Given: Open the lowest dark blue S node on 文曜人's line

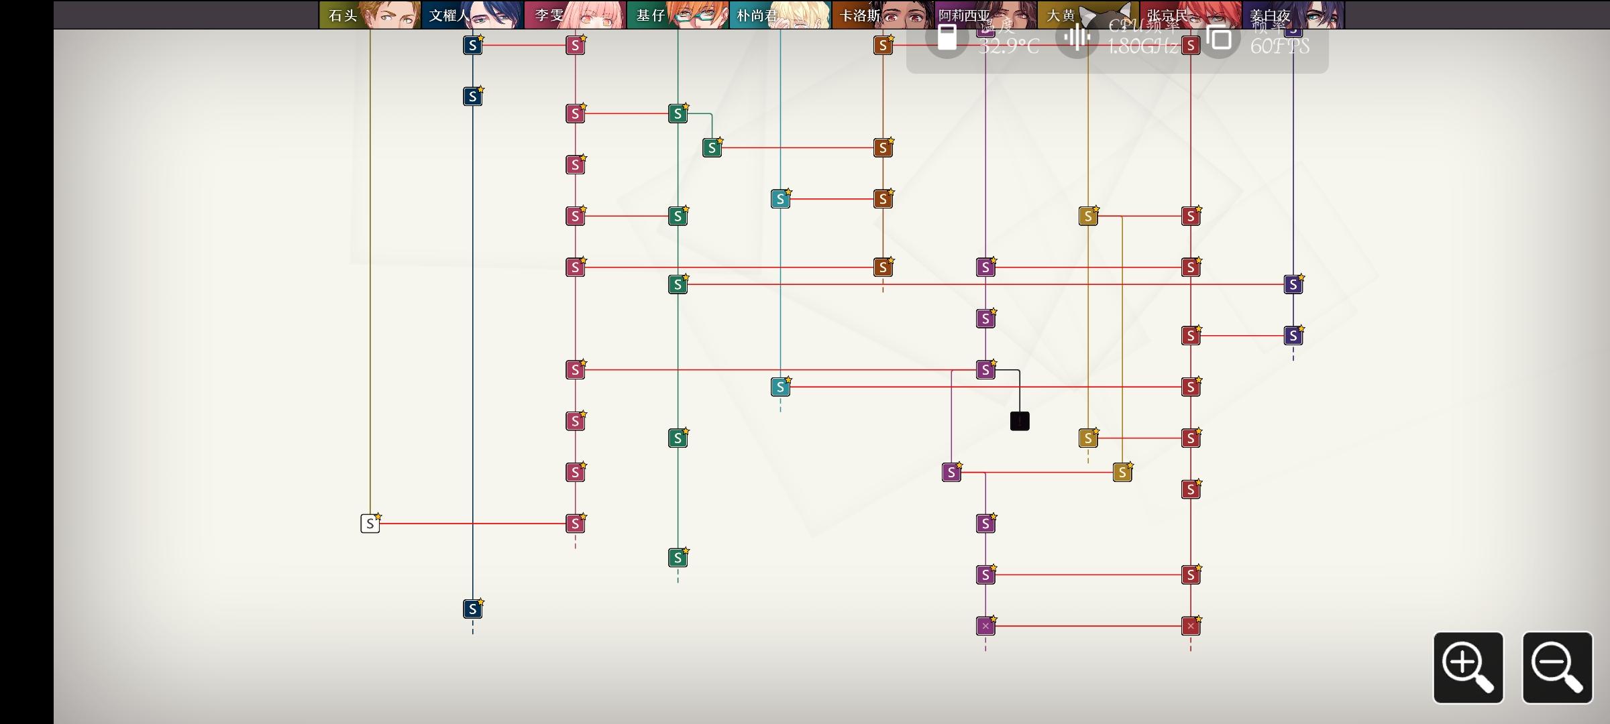Looking at the screenshot, I should 473,609.
